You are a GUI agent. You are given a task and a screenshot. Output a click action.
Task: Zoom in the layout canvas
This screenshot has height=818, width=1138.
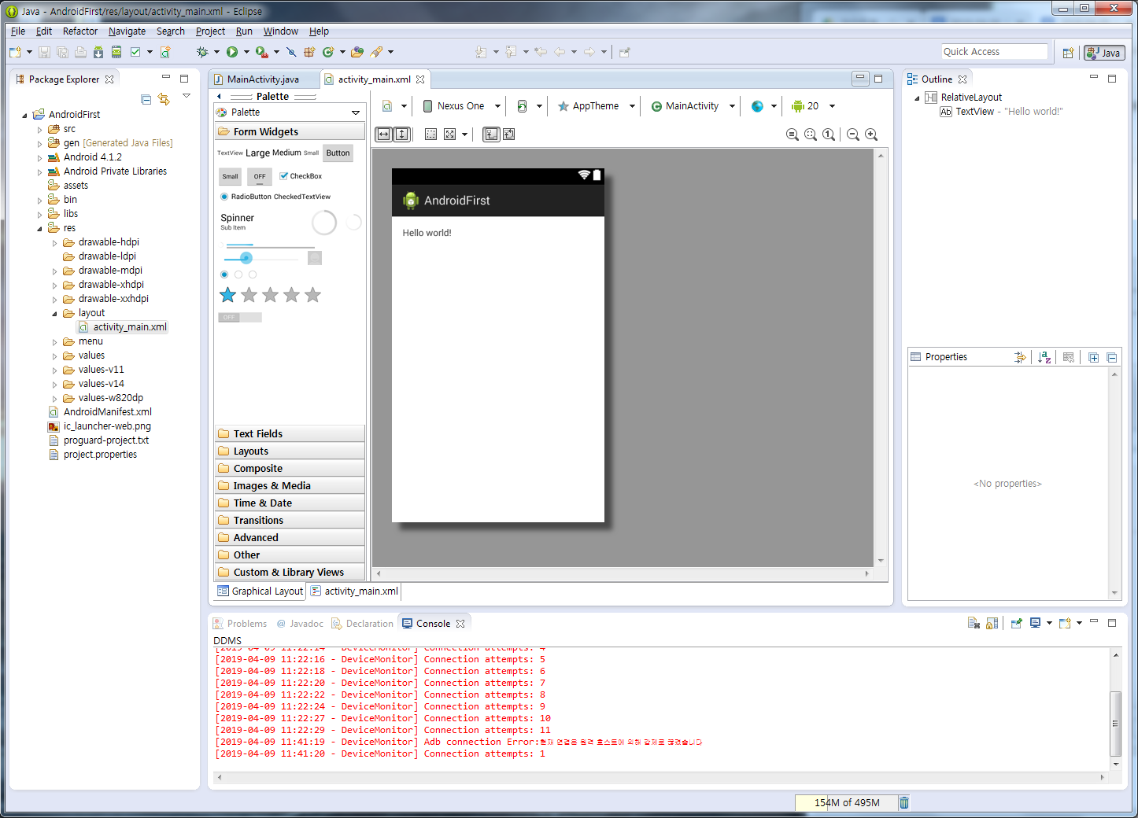point(871,134)
